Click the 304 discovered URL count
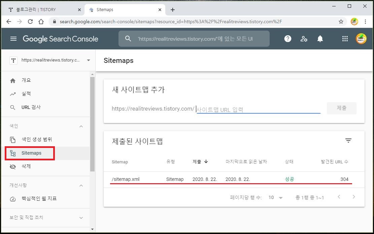The image size is (374, 234). pyautogui.click(x=344, y=179)
